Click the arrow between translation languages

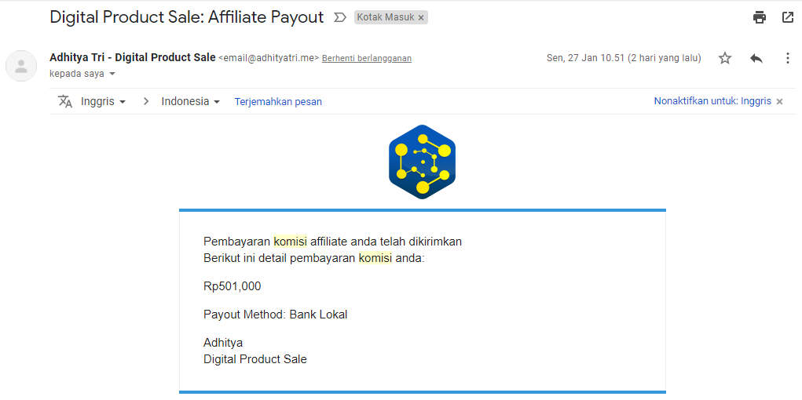146,101
